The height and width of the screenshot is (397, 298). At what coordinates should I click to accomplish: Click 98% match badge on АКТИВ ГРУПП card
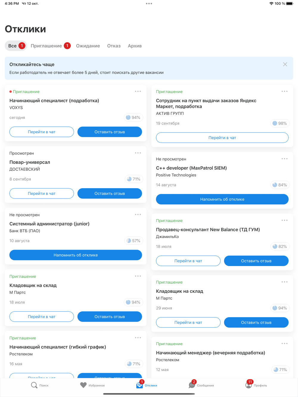pos(280,123)
